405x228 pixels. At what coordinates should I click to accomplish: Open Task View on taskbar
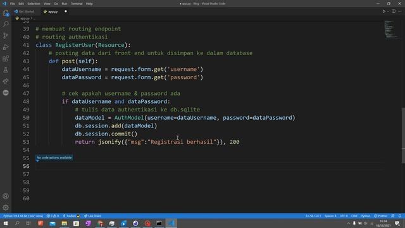tap(28, 223)
